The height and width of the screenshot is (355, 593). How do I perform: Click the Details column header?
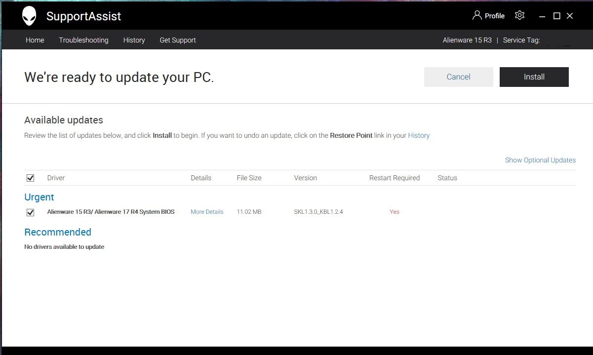(x=201, y=178)
